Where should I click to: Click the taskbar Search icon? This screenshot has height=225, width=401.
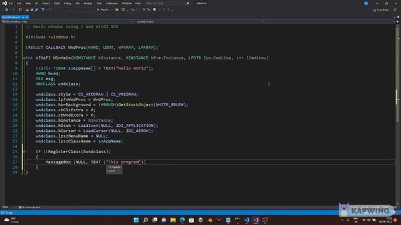(145, 220)
